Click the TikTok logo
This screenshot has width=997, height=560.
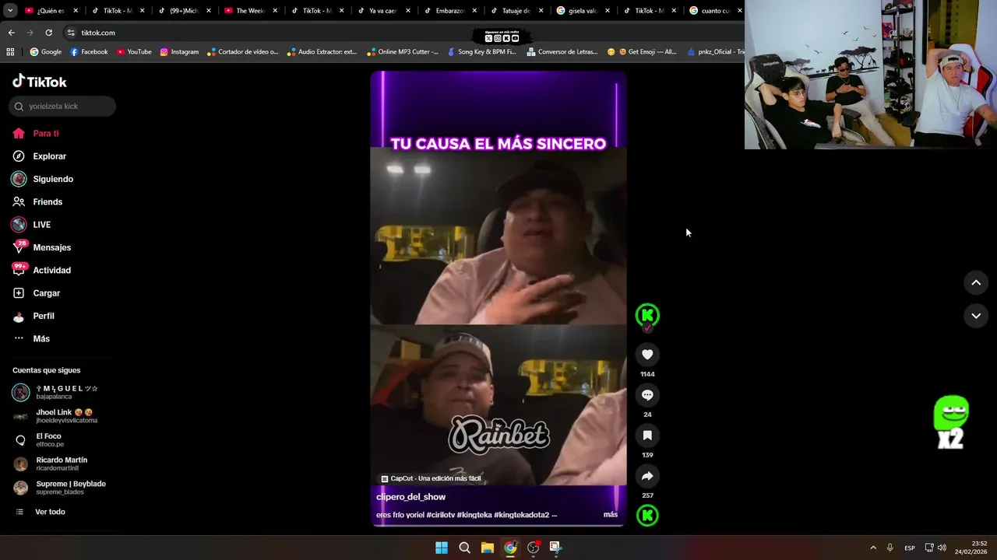(x=40, y=82)
